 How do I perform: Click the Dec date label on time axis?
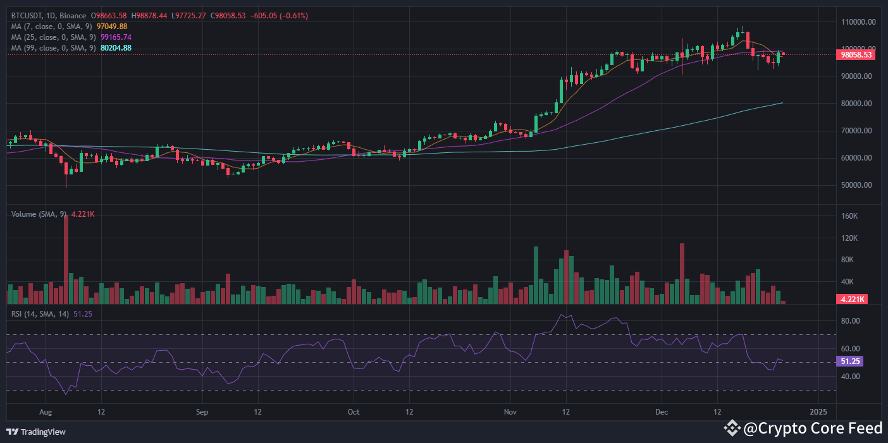pos(662,411)
